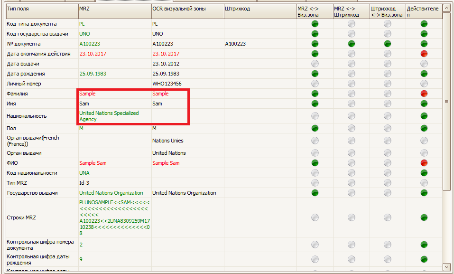The height and width of the screenshot is (274, 454).
Task: Click the scrollbar down arrow
Action: [446, 267]
